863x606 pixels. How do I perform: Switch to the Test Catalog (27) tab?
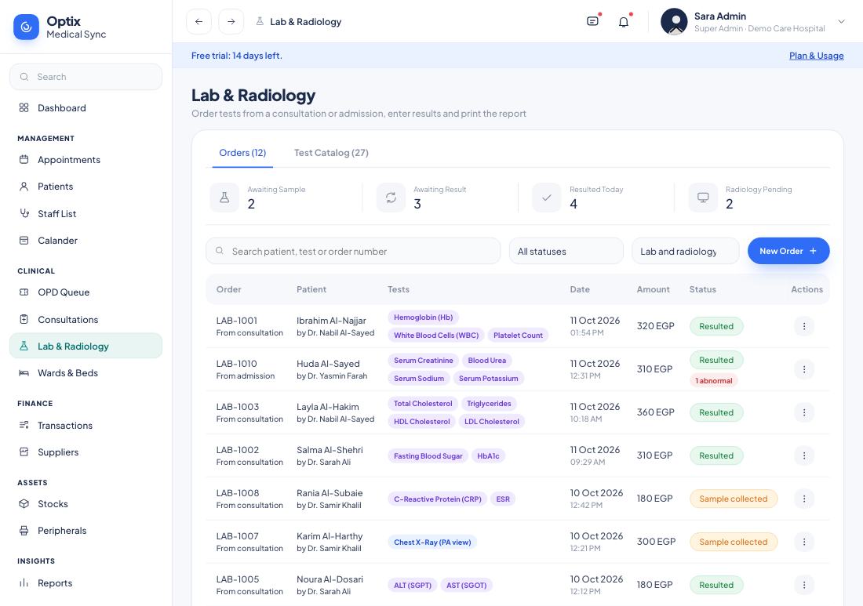click(x=331, y=153)
